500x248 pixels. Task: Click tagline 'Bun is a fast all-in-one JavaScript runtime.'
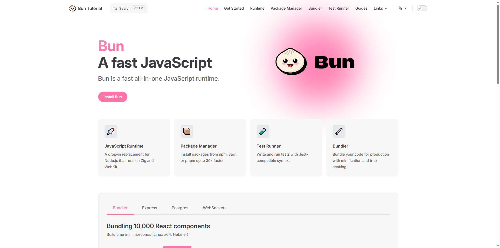[159, 78]
